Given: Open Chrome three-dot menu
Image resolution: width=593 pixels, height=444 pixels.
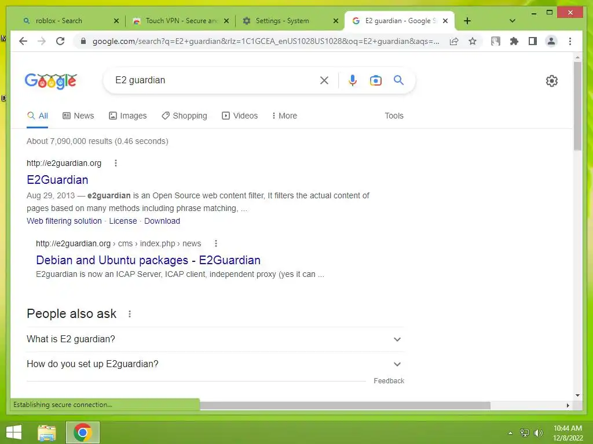Looking at the screenshot, I should coord(570,41).
